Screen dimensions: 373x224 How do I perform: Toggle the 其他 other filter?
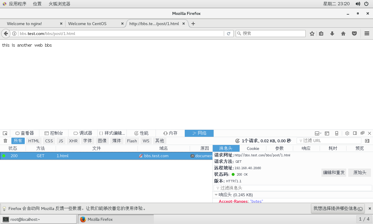pos(159,141)
